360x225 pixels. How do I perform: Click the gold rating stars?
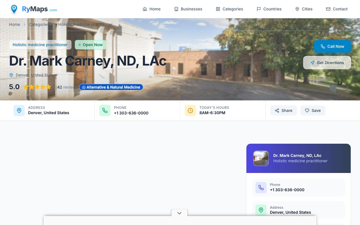coord(37,87)
